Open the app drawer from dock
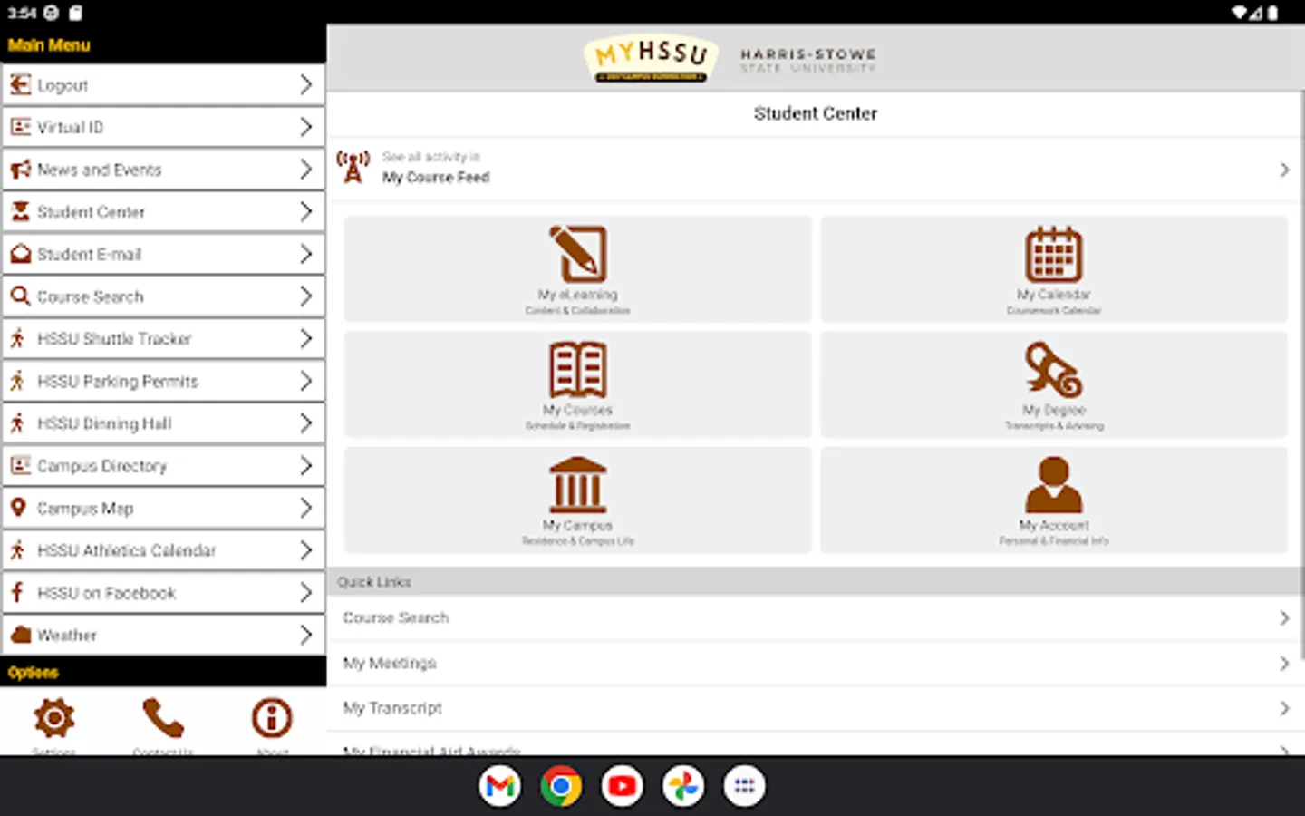Screen dimensions: 1305x816 point(744,786)
